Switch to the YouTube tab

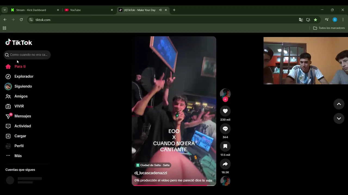click(89, 10)
